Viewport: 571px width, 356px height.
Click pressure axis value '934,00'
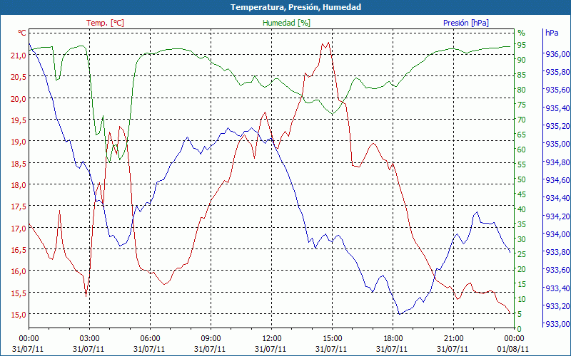tap(556, 234)
